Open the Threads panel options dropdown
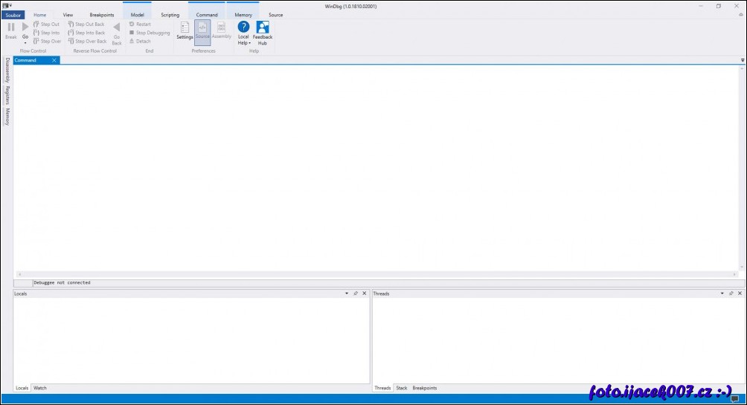 (722, 294)
